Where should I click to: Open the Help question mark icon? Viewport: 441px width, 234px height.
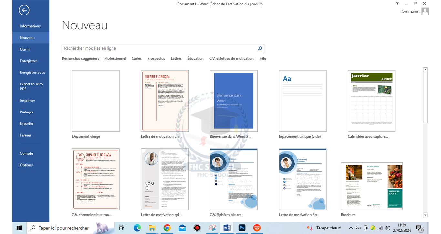click(397, 4)
